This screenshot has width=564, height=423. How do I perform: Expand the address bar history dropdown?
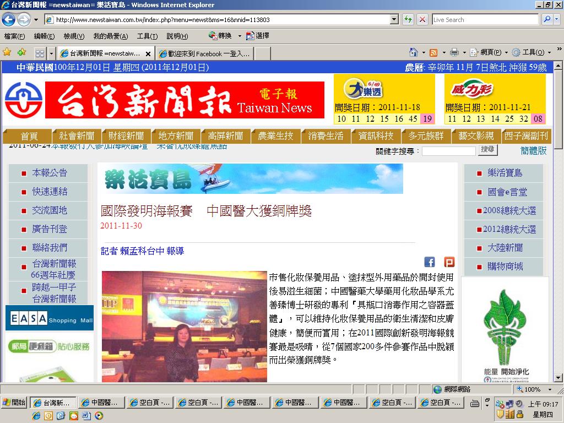coord(394,19)
